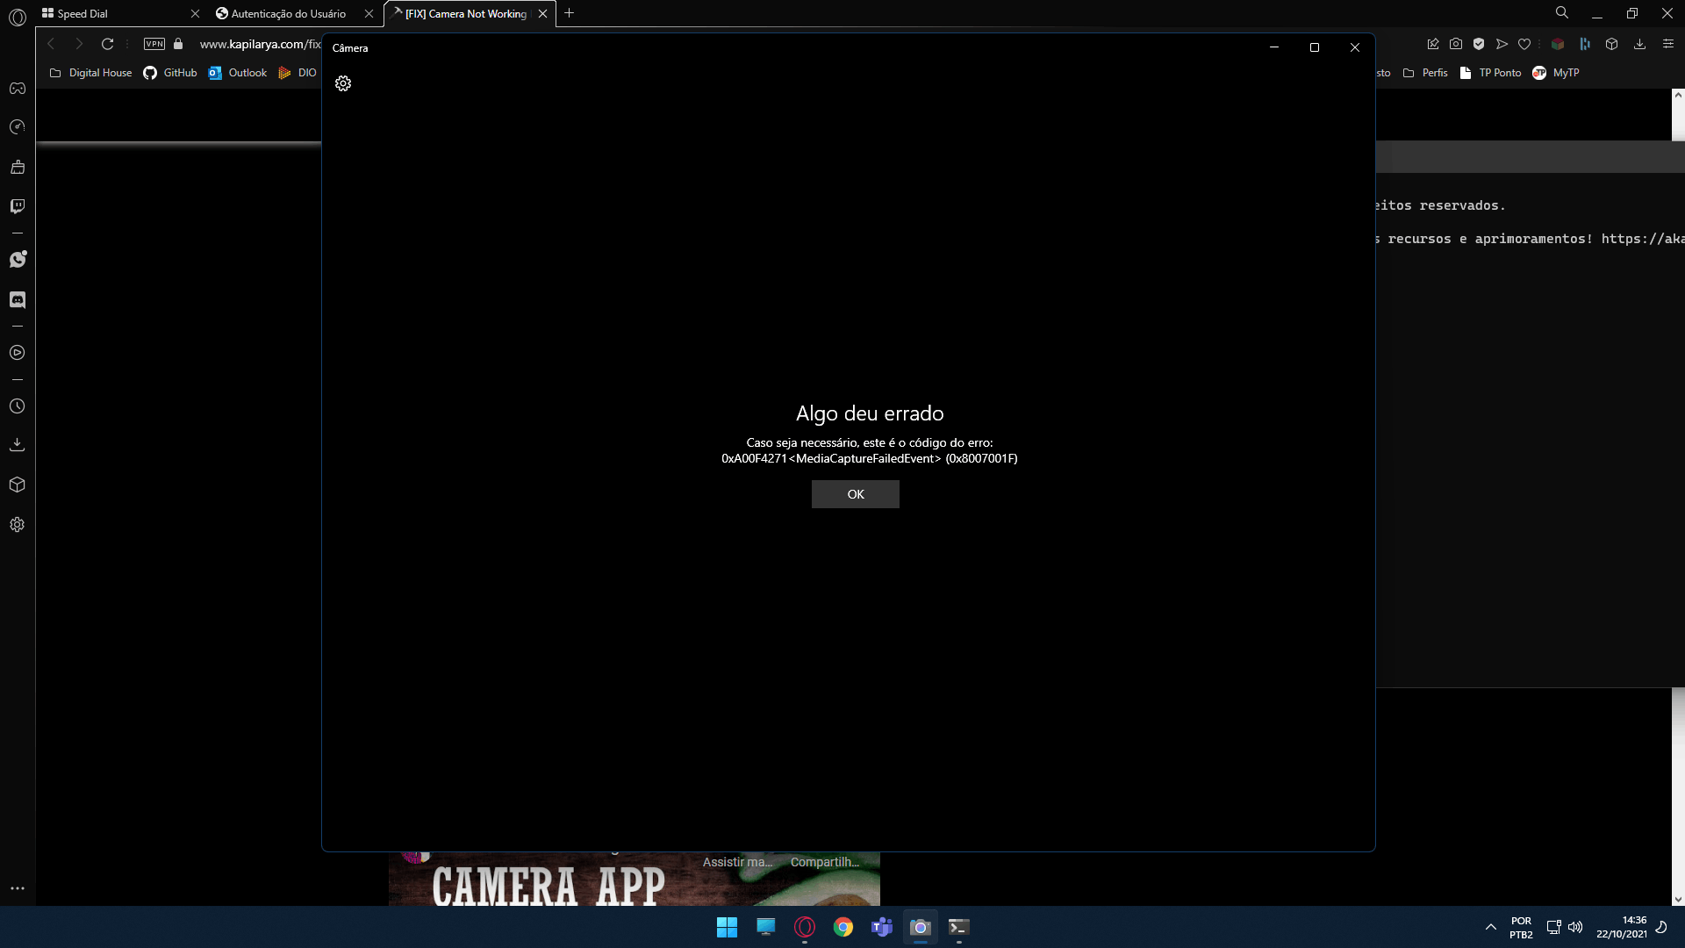1685x948 pixels.
Task: Open Extensions cube icon in sidebar
Action: tap(18, 485)
